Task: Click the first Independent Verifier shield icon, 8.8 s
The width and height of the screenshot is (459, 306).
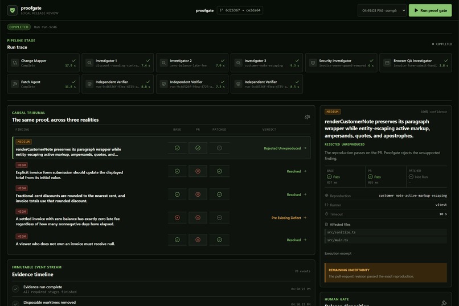Action: pyautogui.click(x=89, y=84)
